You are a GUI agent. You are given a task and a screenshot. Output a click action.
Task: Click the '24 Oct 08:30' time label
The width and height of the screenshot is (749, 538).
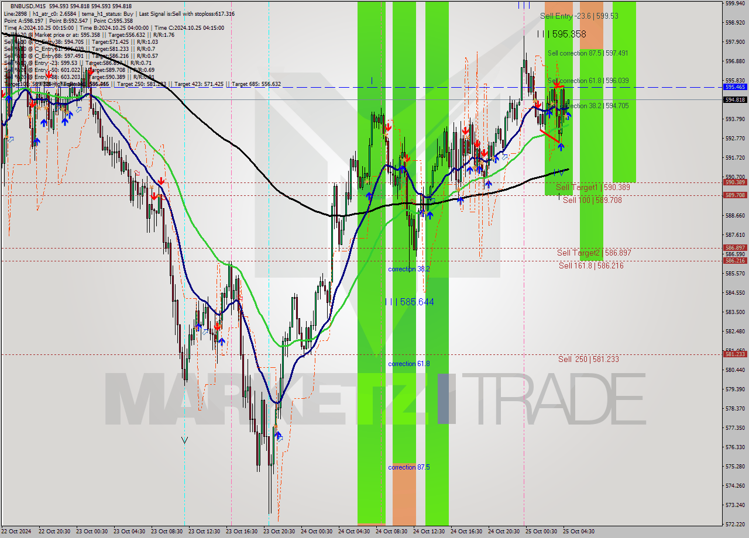393,532
